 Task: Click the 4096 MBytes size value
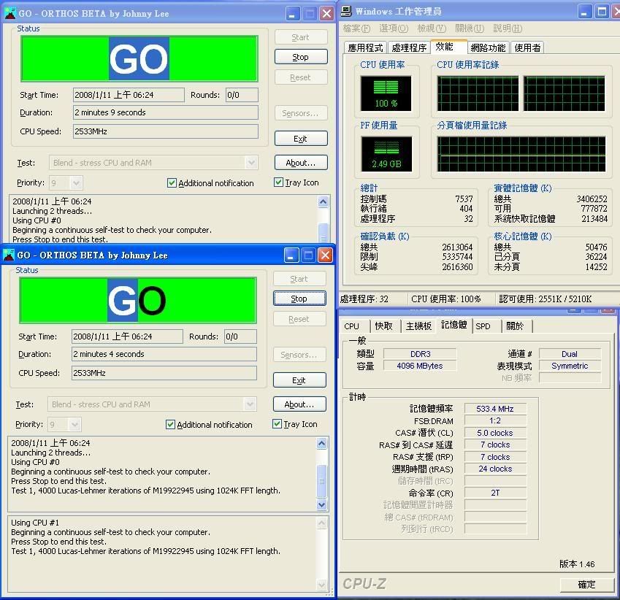pos(420,366)
